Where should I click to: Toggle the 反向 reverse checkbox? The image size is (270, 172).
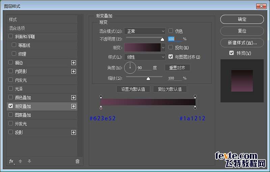(x=170, y=47)
